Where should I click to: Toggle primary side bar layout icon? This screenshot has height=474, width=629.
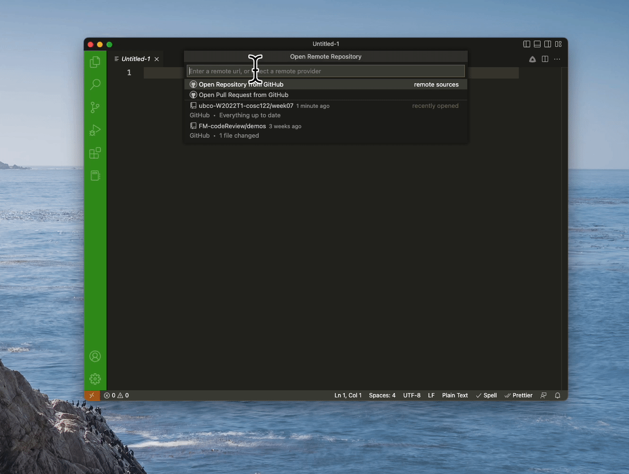pyautogui.click(x=527, y=44)
